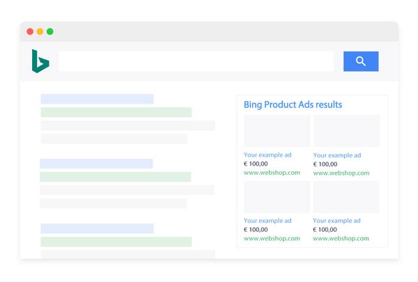Open www.webshop.com link in top-left ad
Image resolution: width=418 pixels, height=282 pixels.
click(272, 172)
